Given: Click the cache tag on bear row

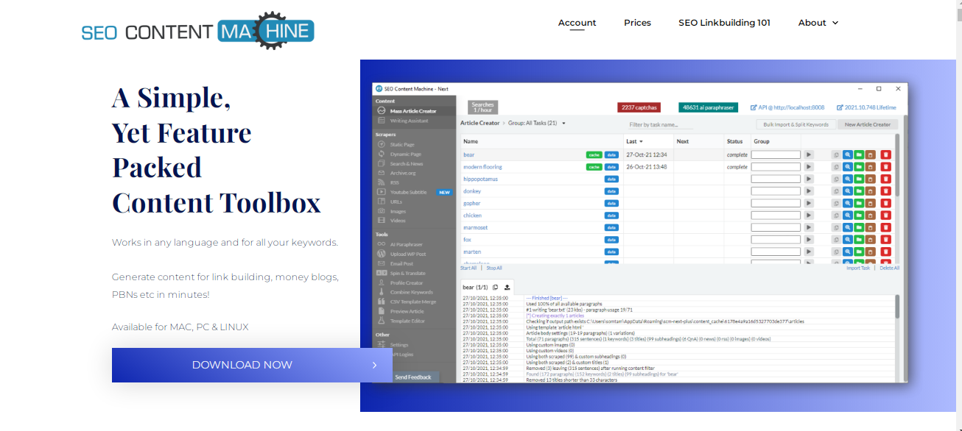Looking at the screenshot, I should point(594,155).
